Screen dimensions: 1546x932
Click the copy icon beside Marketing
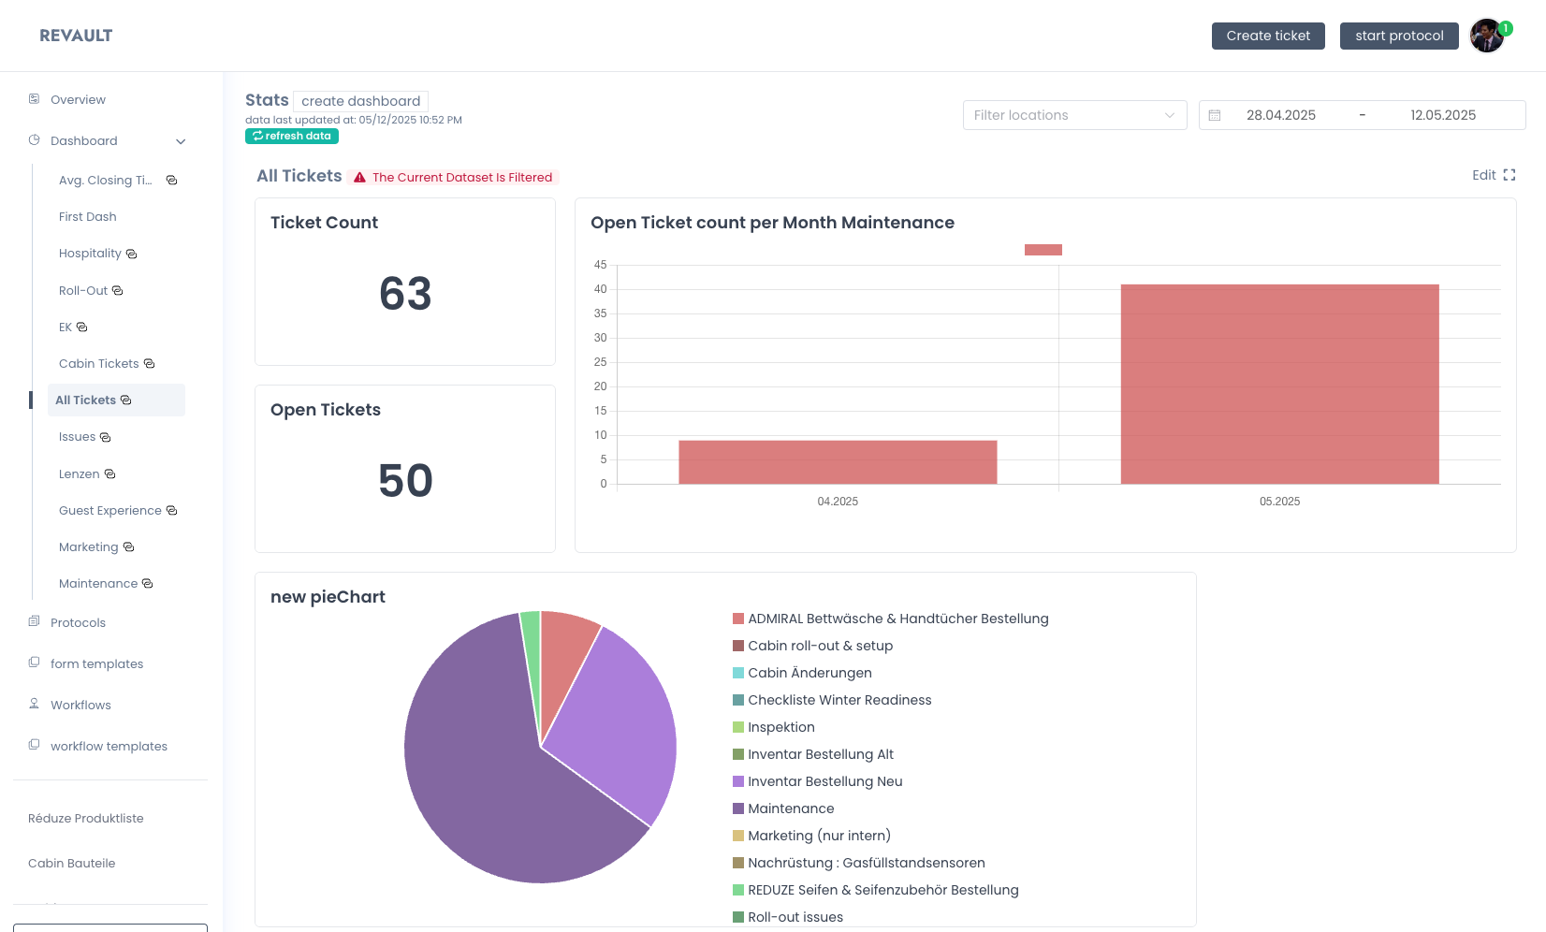coord(128,546)
